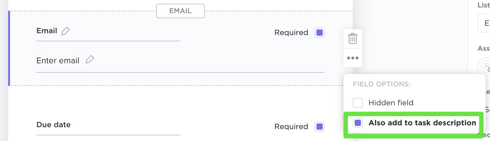The width and height of the screenshot is (490, 141).
Task: Enable the Hidden field checkbox
Action: point(358,102)
